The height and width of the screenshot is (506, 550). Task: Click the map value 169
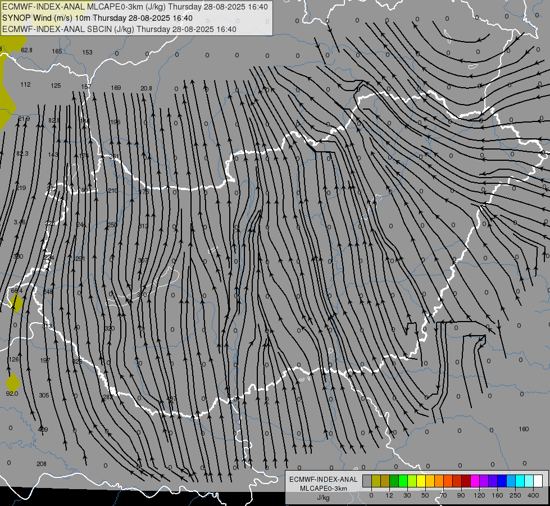[116, 88]
